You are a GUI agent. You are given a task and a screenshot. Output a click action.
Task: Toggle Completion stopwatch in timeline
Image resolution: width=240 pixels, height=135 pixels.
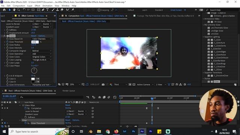click(25, 108)
